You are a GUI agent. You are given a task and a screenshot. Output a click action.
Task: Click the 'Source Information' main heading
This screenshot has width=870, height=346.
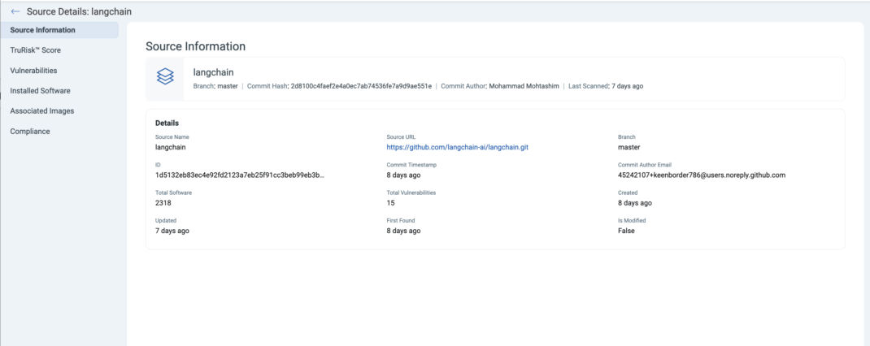click(195, 46)
